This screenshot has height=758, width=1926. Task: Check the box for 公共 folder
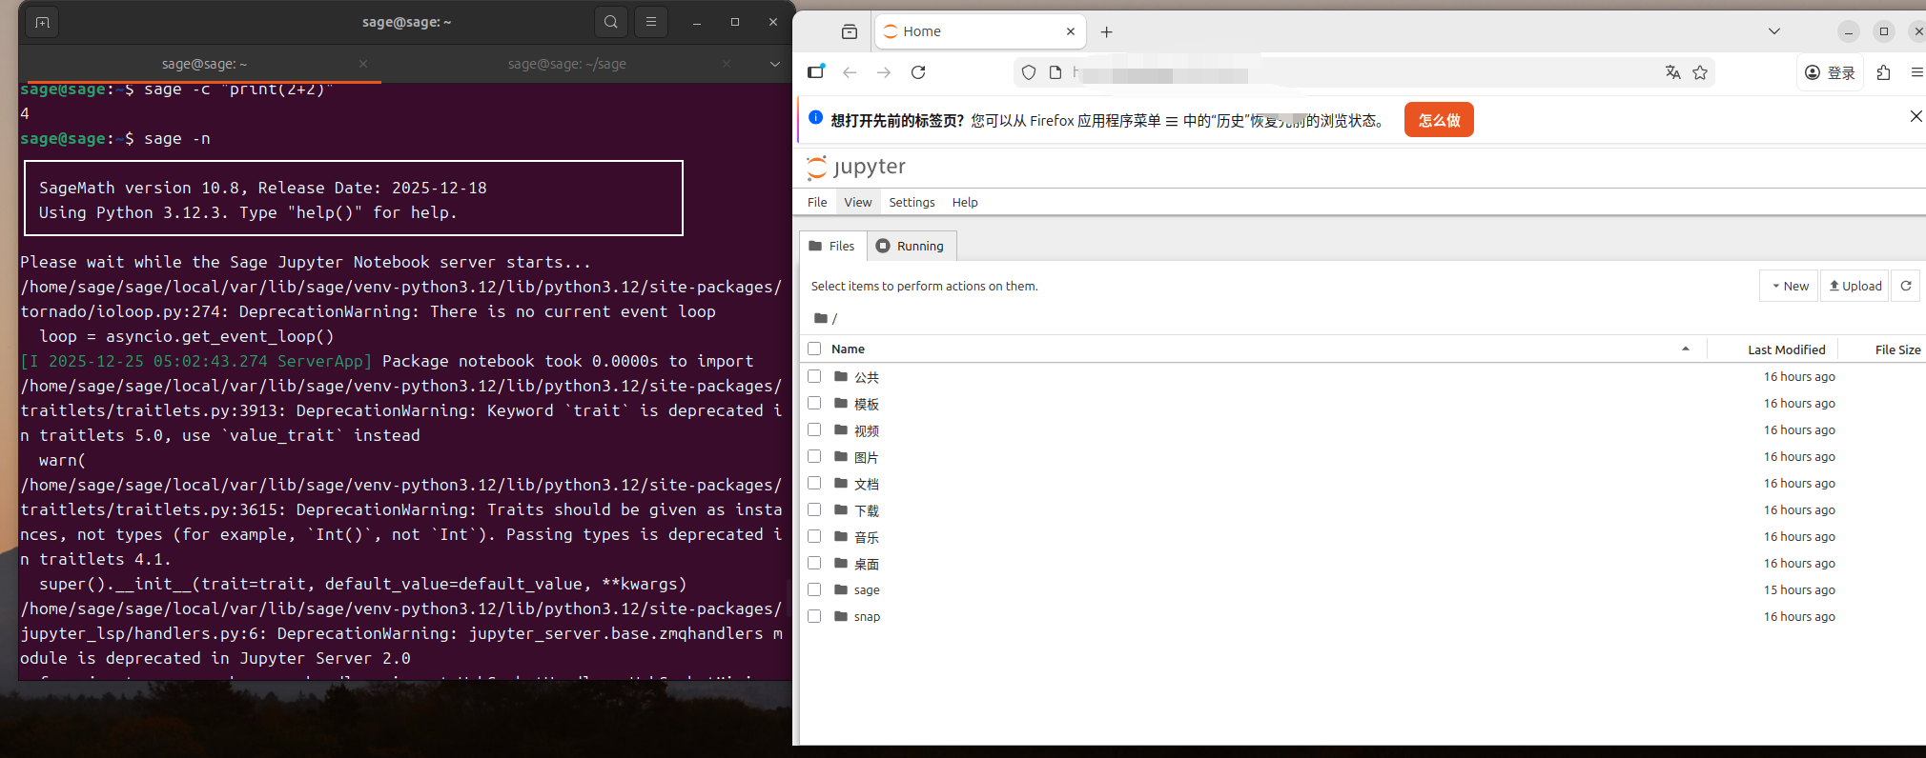[814, 376]
